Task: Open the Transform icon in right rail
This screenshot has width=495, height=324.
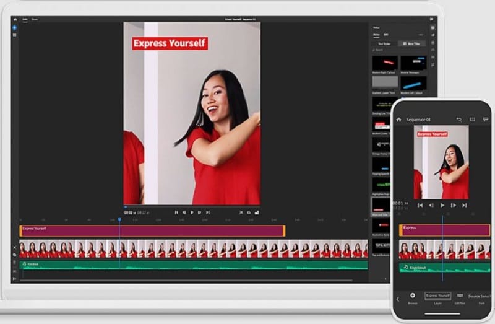Action: (433, 65)
